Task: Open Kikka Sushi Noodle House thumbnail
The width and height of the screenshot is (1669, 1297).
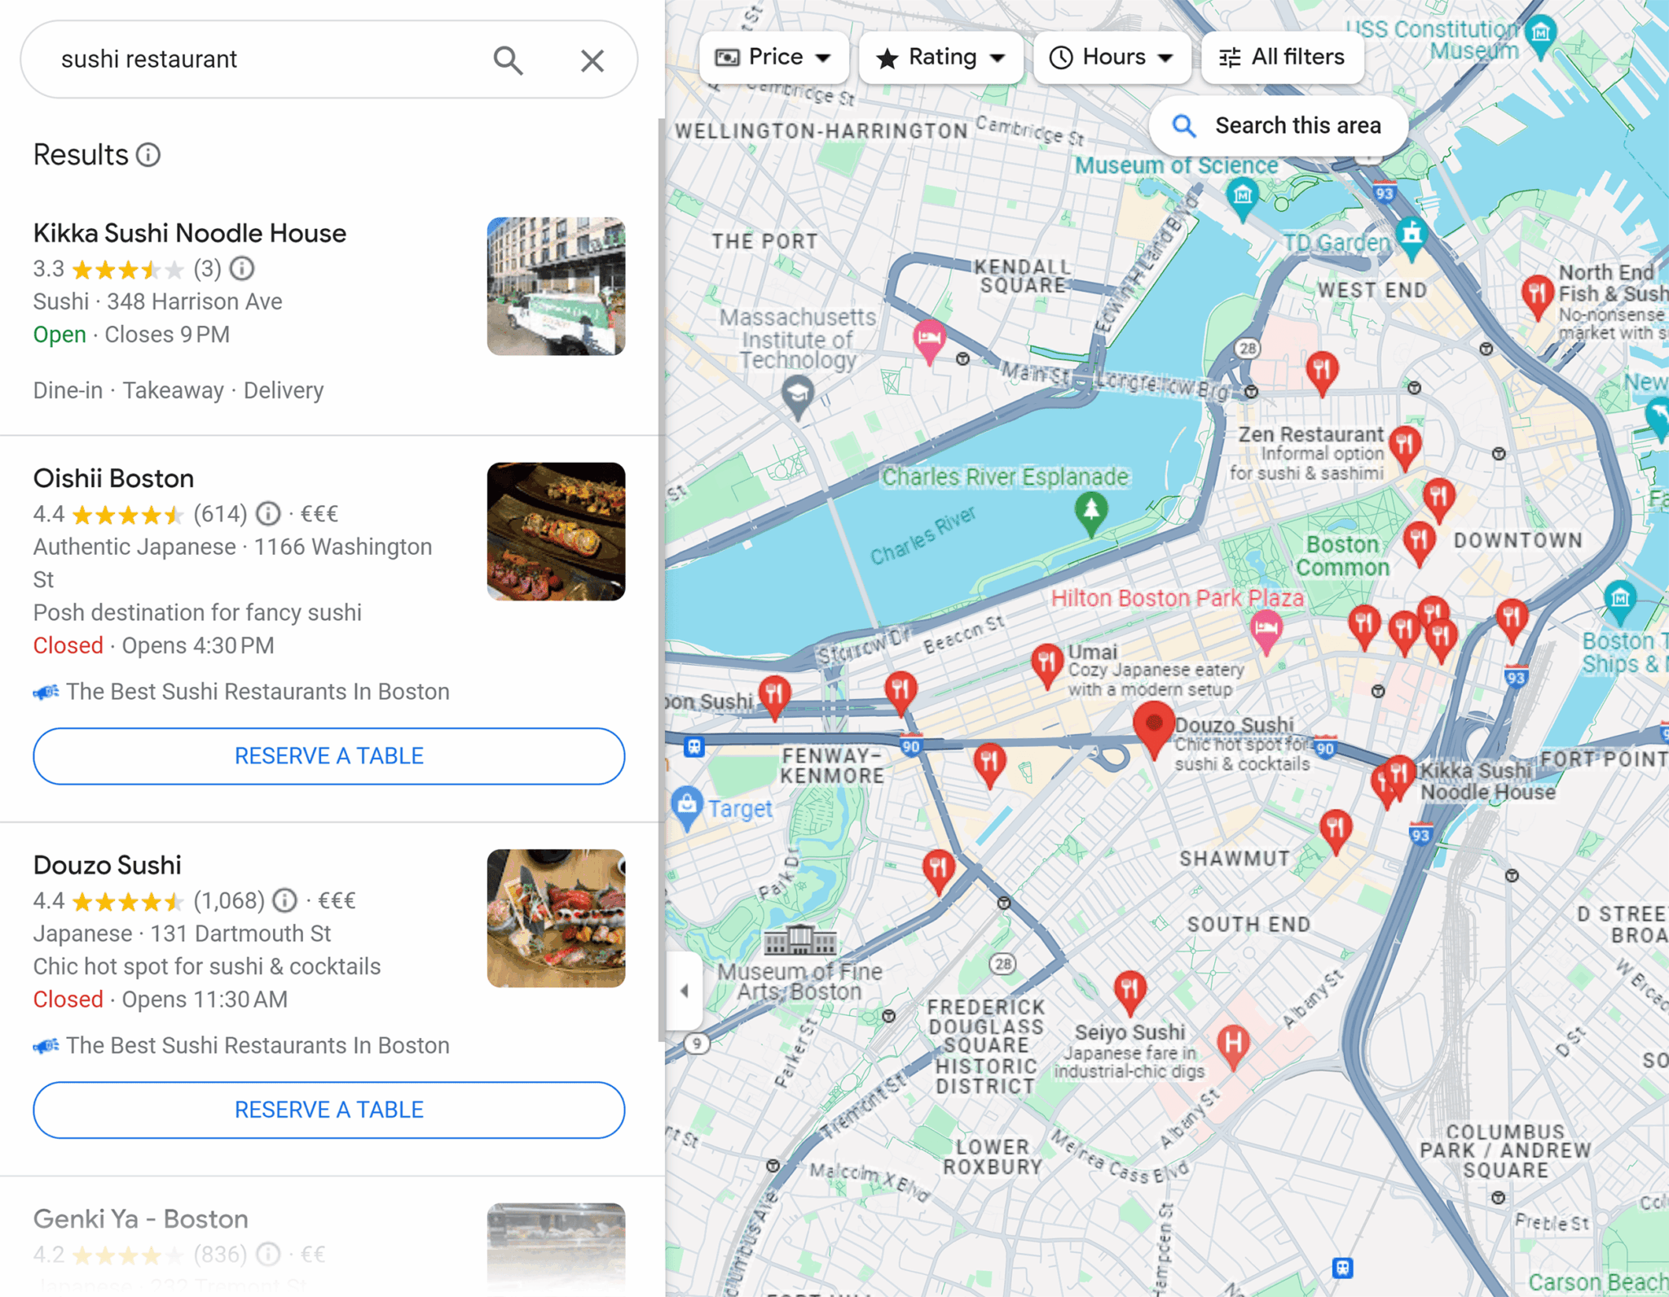Action: point(556,286)
